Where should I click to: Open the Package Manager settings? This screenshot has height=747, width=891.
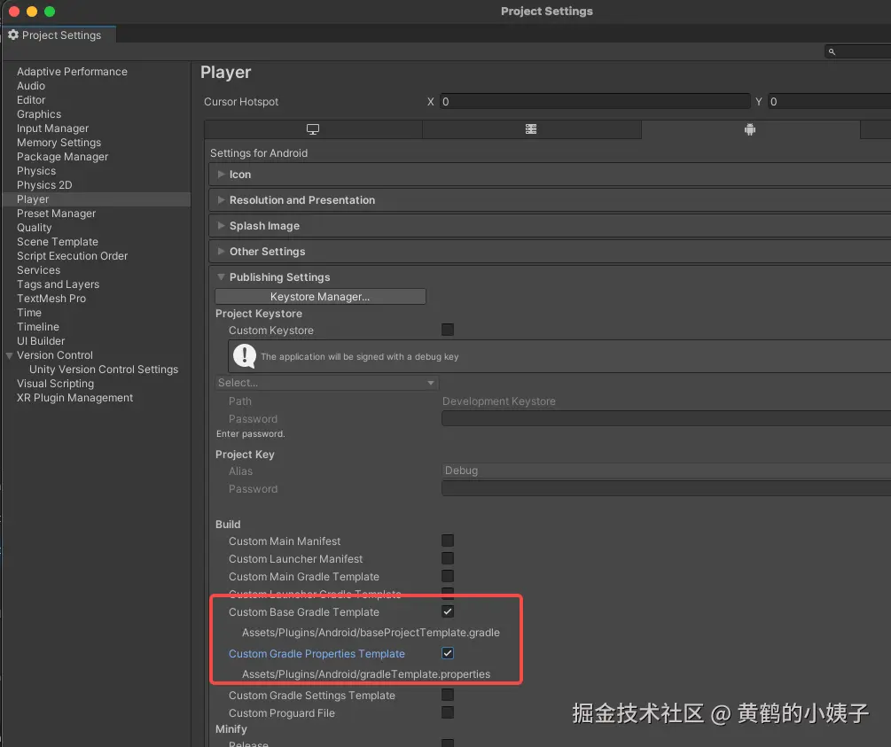62,157
